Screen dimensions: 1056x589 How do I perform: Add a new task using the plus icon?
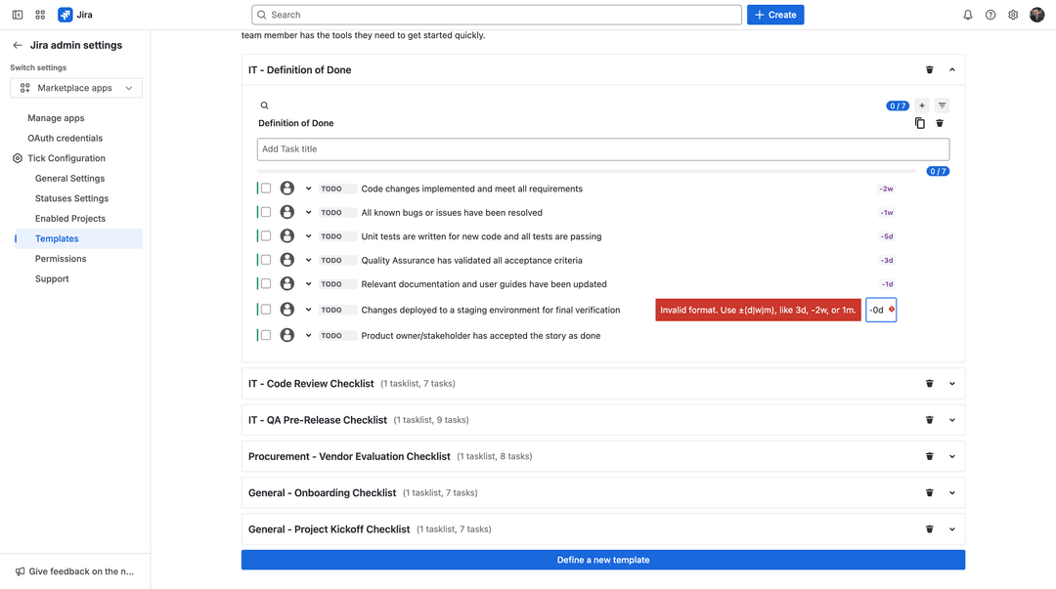(921, 105)
